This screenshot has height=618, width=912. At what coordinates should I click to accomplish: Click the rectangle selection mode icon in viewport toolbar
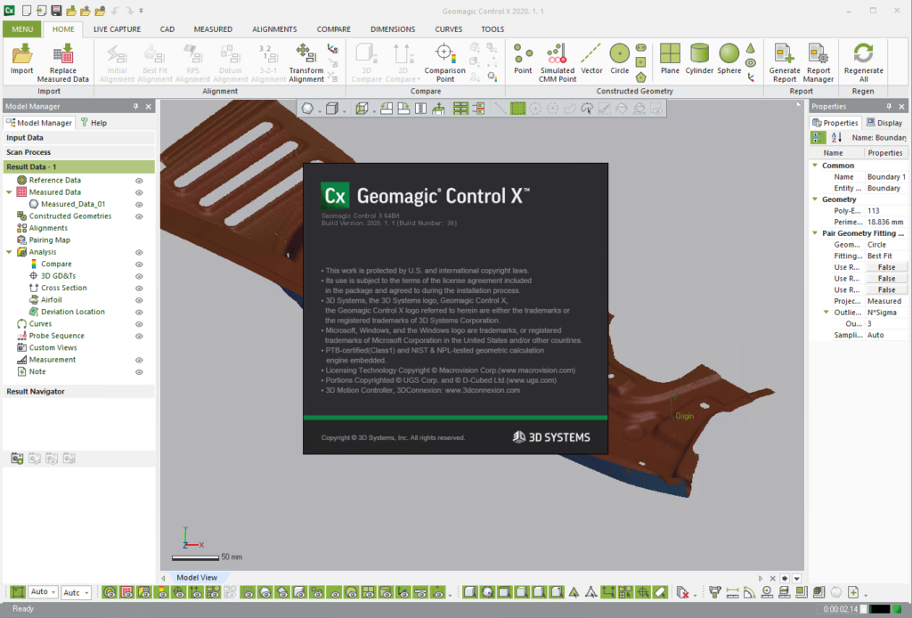[517, 108]
